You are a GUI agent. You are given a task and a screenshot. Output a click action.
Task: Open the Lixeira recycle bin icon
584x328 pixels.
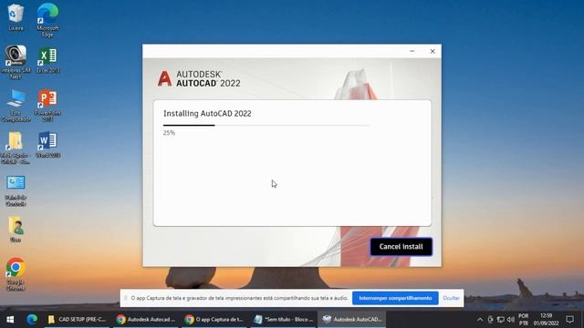tap(16, 17)
